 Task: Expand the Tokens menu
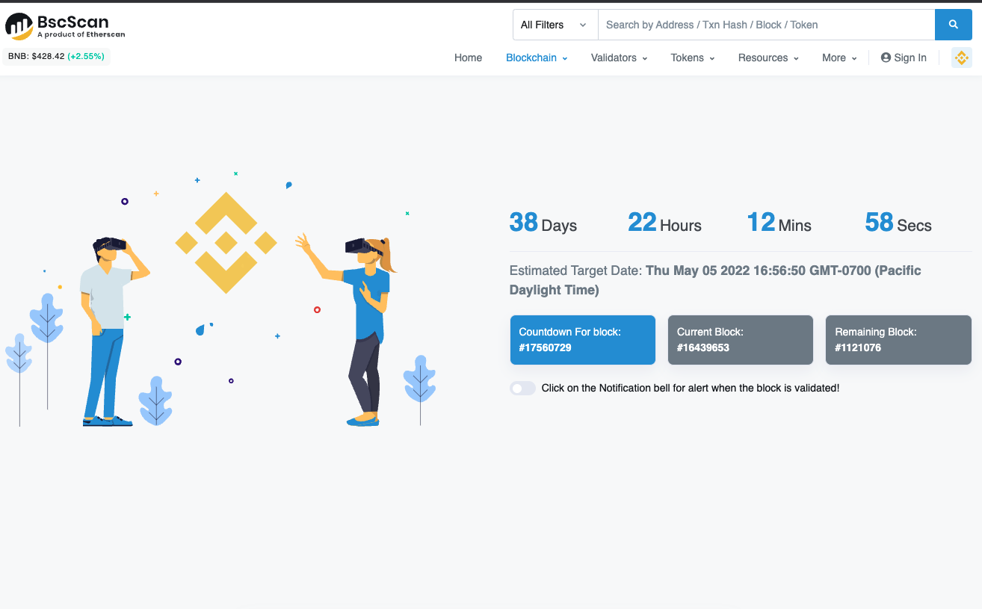693,58
